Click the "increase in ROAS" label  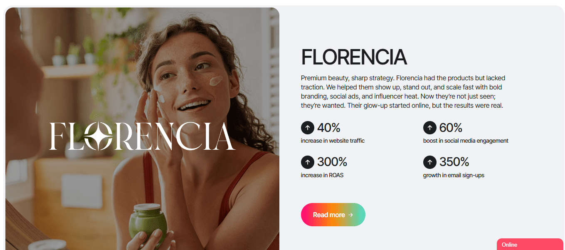click(x=322, y=175)
